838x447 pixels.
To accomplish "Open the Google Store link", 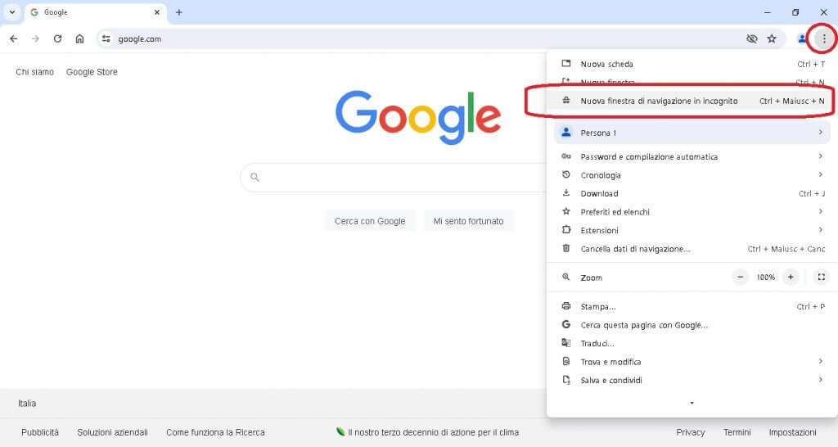I will (92, 72).
